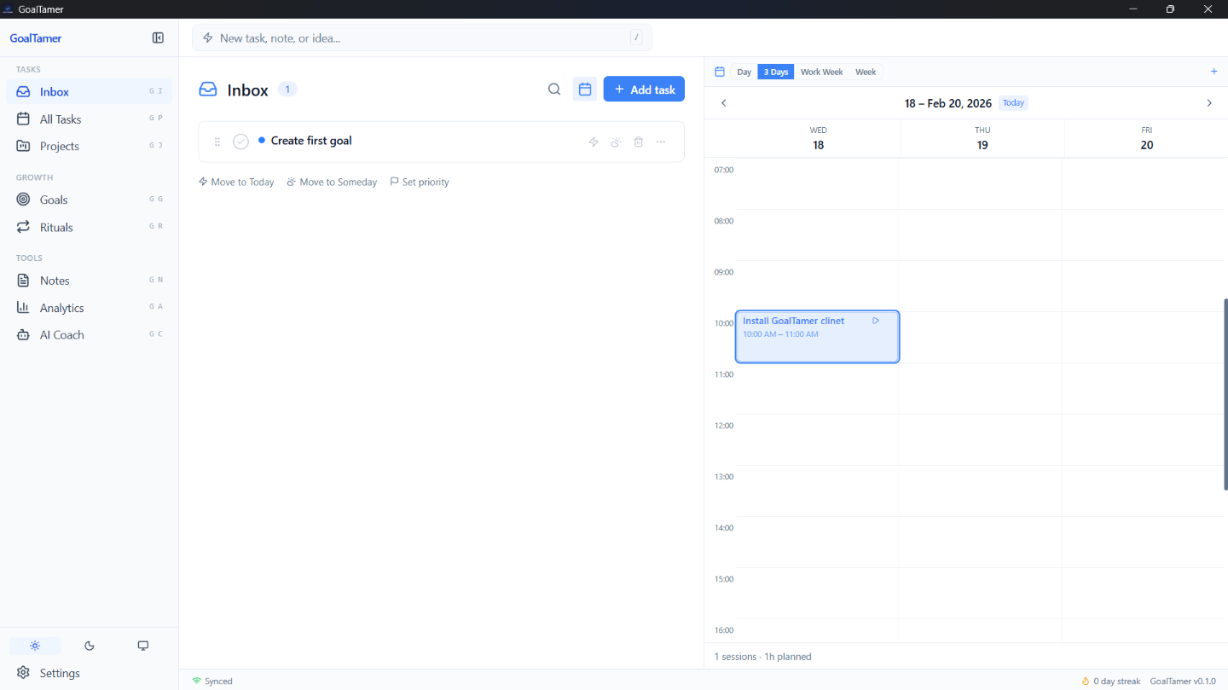Select Friday 20 column header
This screenshot has width=1228, height=690.
point(1146,138)
